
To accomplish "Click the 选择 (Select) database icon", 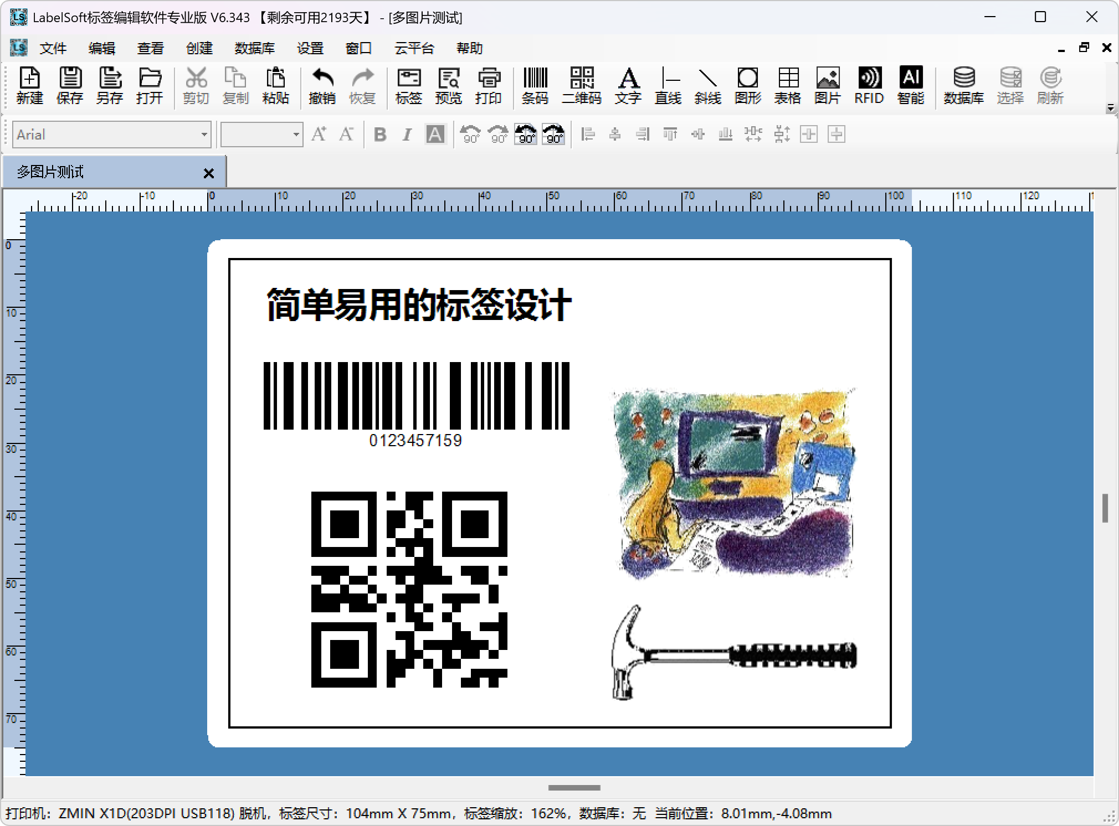I will (x=1010, y=85).
